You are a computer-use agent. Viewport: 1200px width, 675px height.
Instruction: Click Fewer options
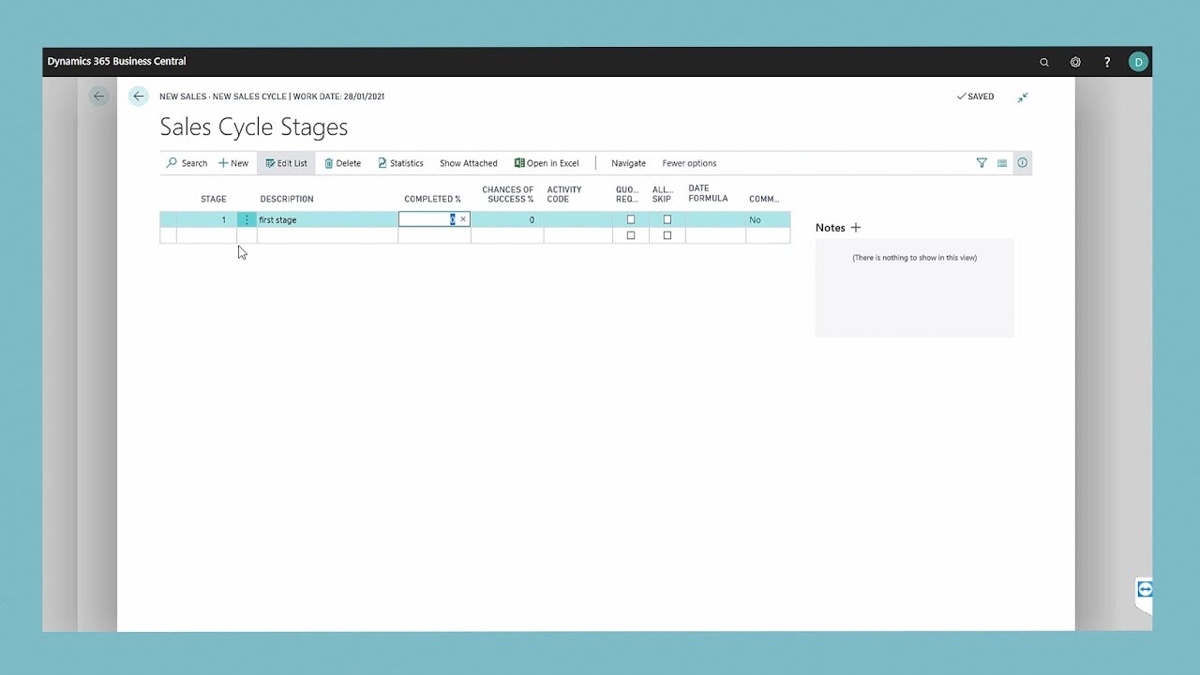689,163
